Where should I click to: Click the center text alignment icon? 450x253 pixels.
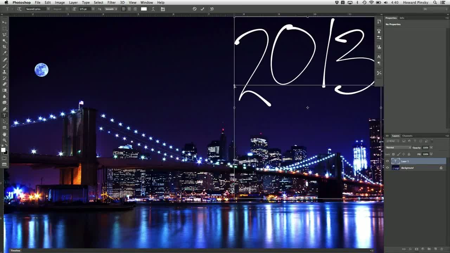[x=129, y=9]
